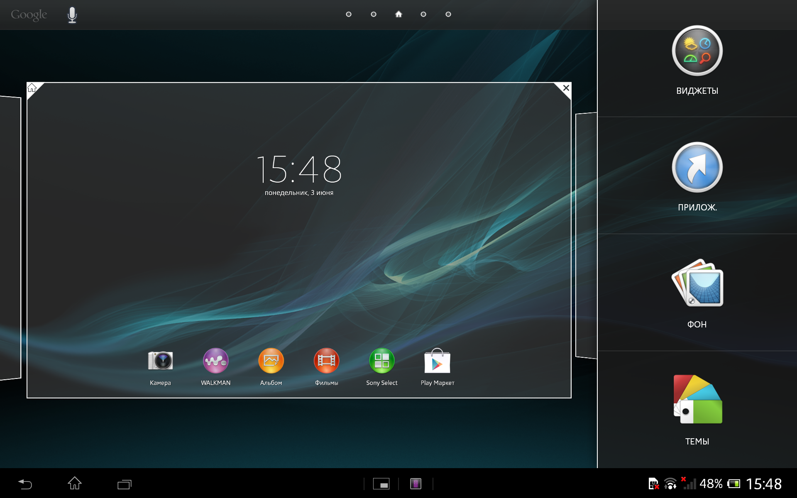The width and height of the screenshot is (797, 498).
Task: Tap the clock widget showing 15:48
Action: (299, 169)
